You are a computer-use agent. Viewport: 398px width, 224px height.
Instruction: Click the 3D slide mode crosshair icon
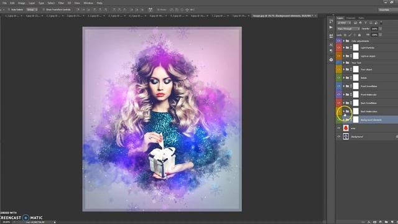point(187,10)
